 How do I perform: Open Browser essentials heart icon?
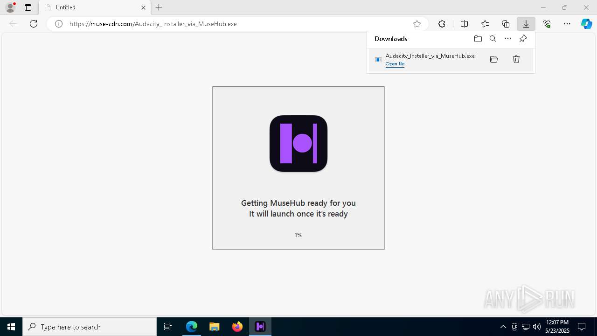[547, 24]
